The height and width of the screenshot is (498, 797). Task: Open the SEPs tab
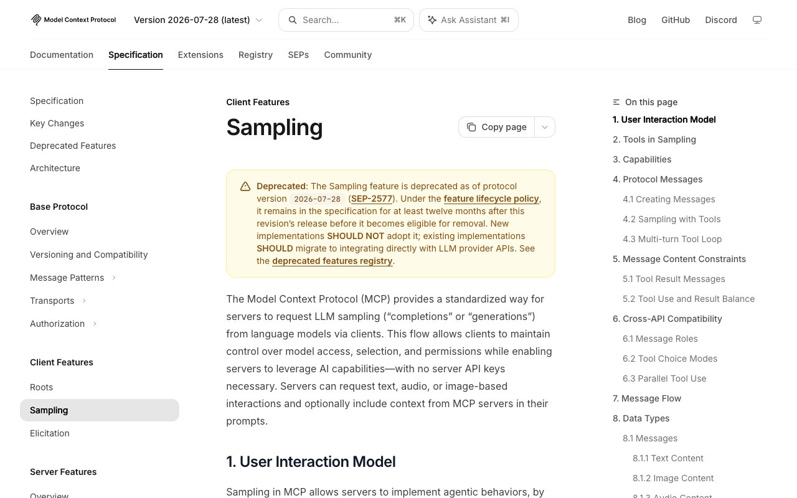coord(298,55)
